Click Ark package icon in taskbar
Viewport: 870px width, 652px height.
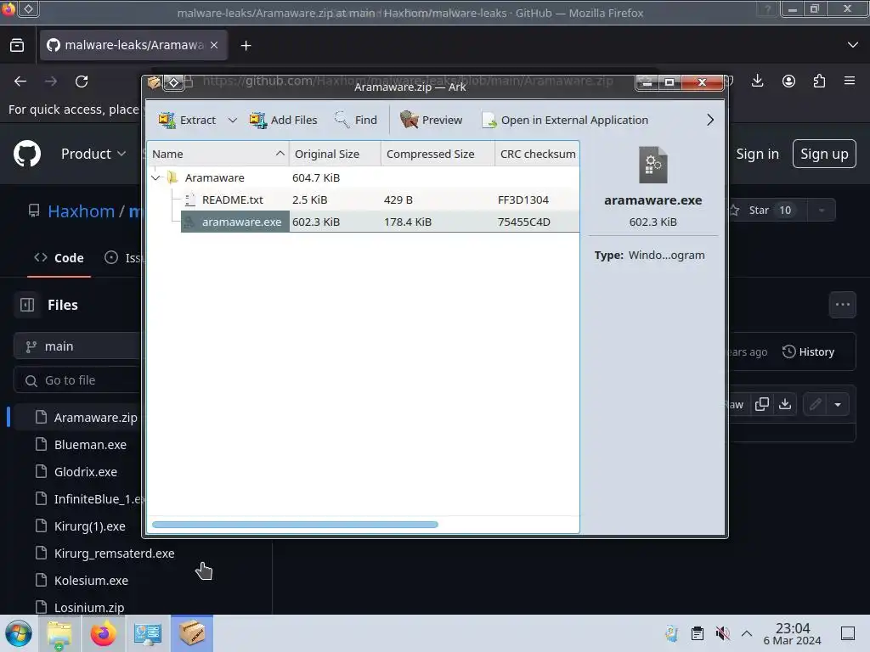click(x=192, y=633)
